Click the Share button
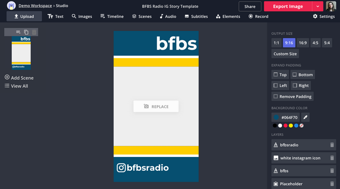Screen dimensions: 340x189 pyautogui.click(x=250, y=7)
